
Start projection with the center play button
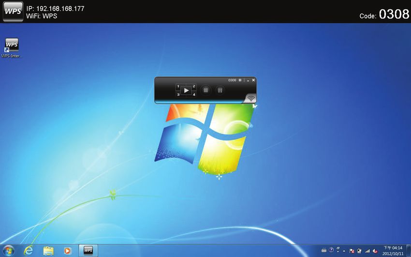tap(186, 91)
